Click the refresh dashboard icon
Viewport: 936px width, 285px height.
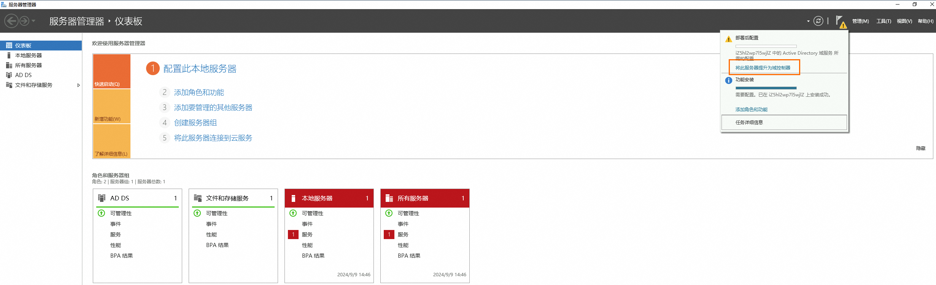[x=818, y=21]
